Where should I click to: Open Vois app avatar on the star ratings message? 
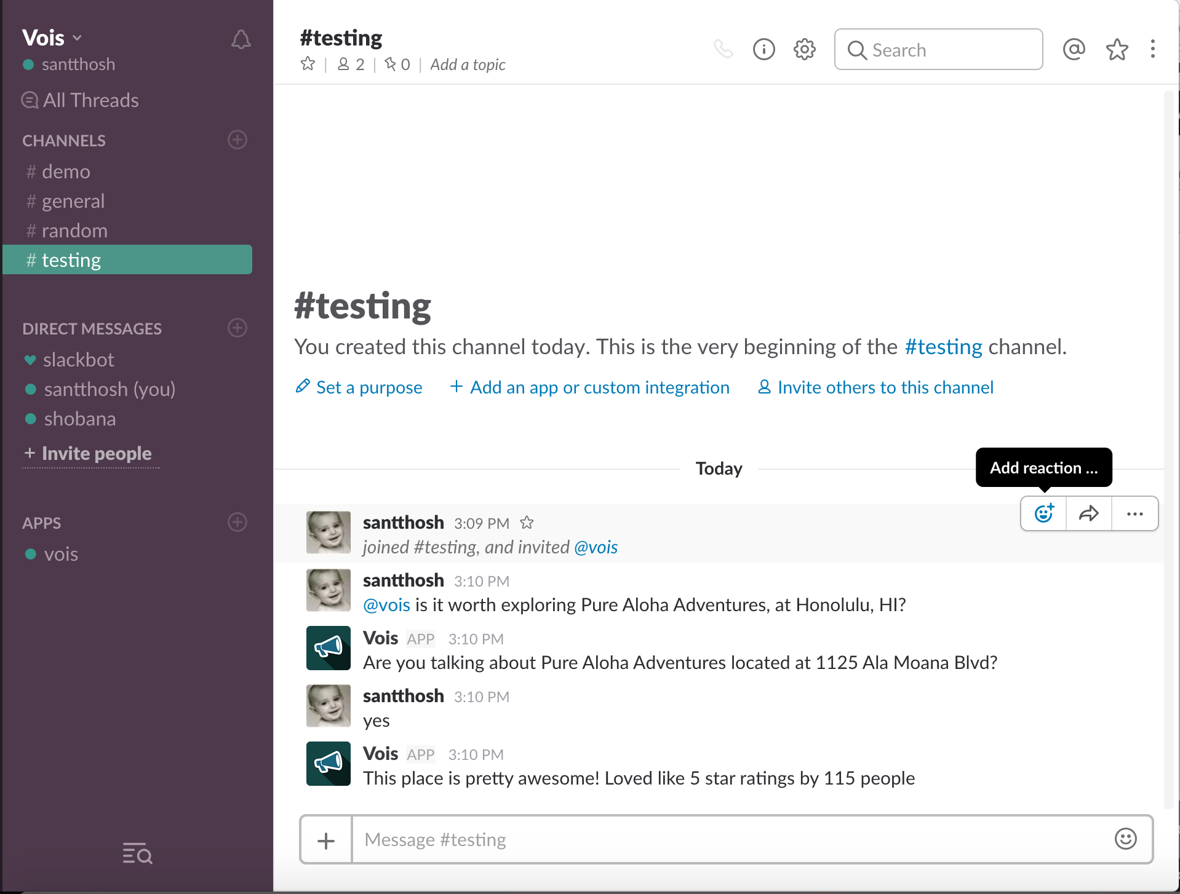[329, 764]
